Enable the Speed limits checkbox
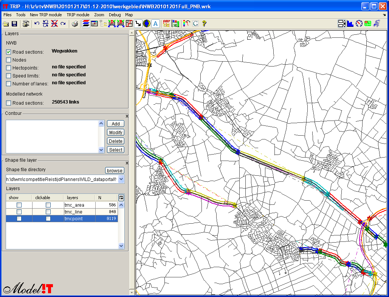 8,76
